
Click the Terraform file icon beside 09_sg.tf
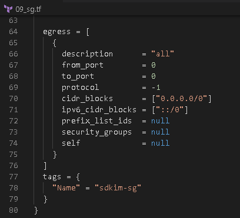point(8,9)
